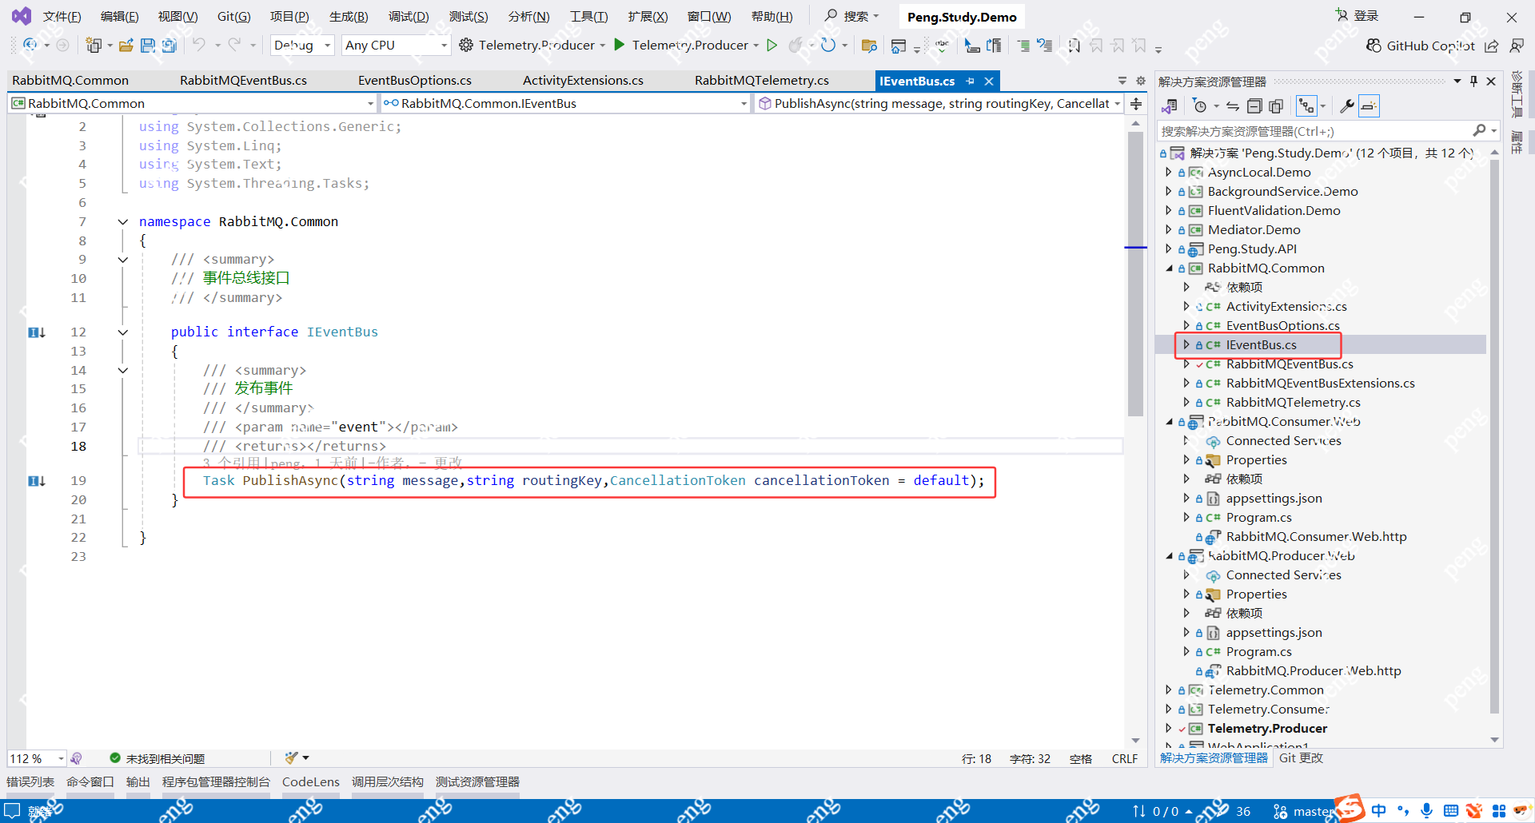Close the IEventBus.cs editor tab
The image size is (1535, 823).
point(989,81)
